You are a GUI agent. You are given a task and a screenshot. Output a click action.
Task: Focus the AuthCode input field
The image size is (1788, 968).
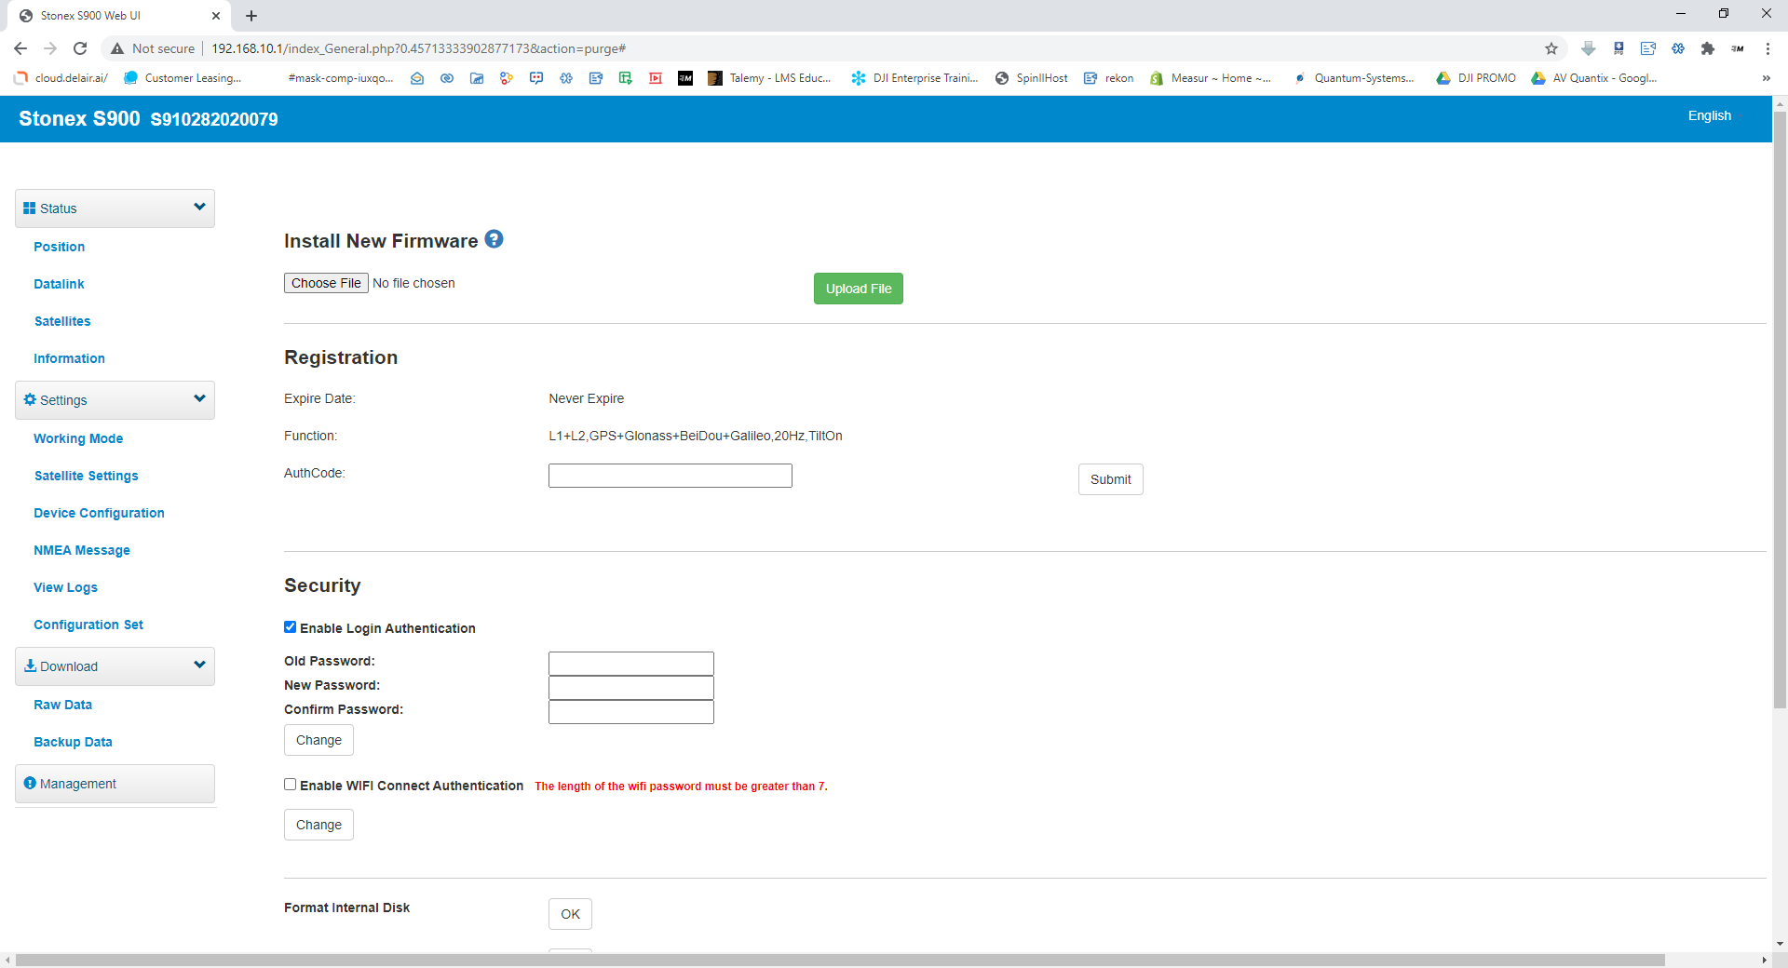point(670,476)
